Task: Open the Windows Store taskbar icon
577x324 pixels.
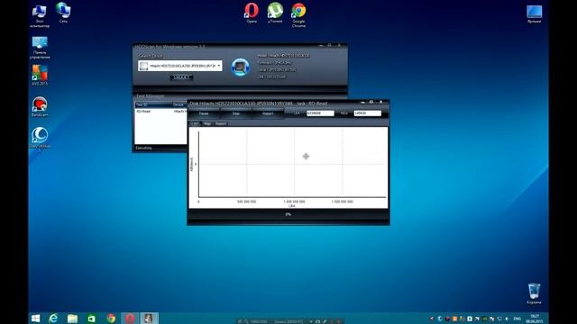Action: pos(92,319)
